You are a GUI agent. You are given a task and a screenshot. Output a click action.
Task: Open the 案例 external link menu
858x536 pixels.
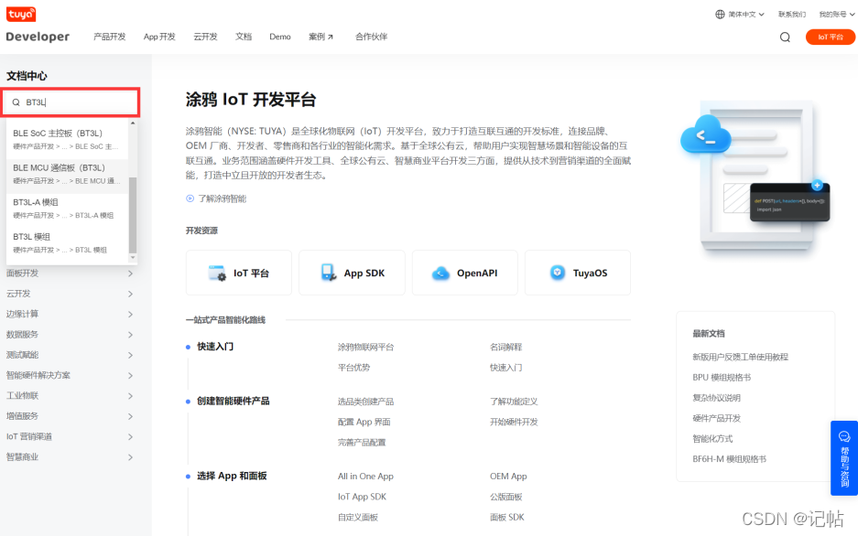pyautogui.click(x=320, y=37)
